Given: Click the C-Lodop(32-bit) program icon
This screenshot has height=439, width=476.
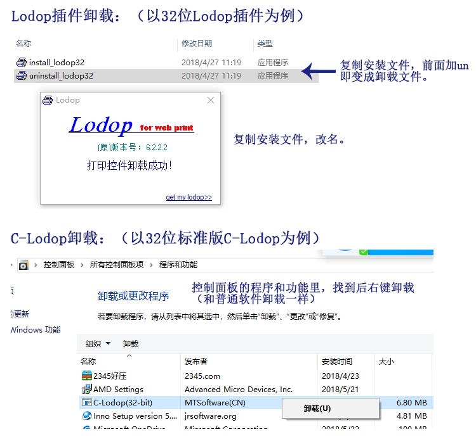Looking at the screenshot, I should 87,402.
